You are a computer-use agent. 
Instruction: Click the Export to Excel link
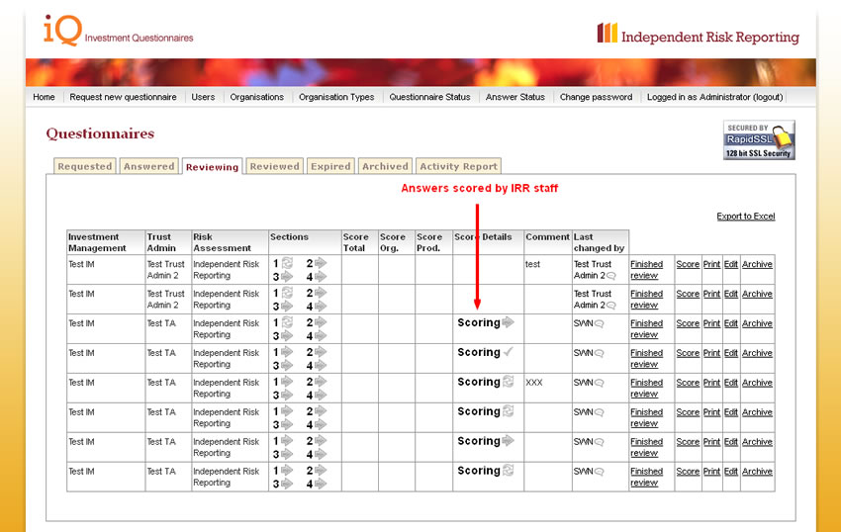(745, 217)
